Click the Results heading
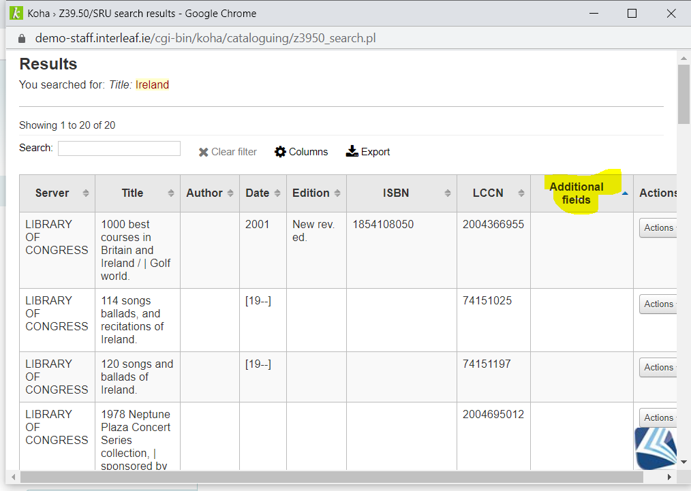Viewport: 691px width, 491px height. coord(48,64)
